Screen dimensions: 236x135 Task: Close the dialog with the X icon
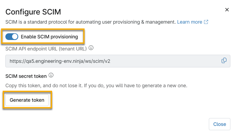click(x=227, y=10)
